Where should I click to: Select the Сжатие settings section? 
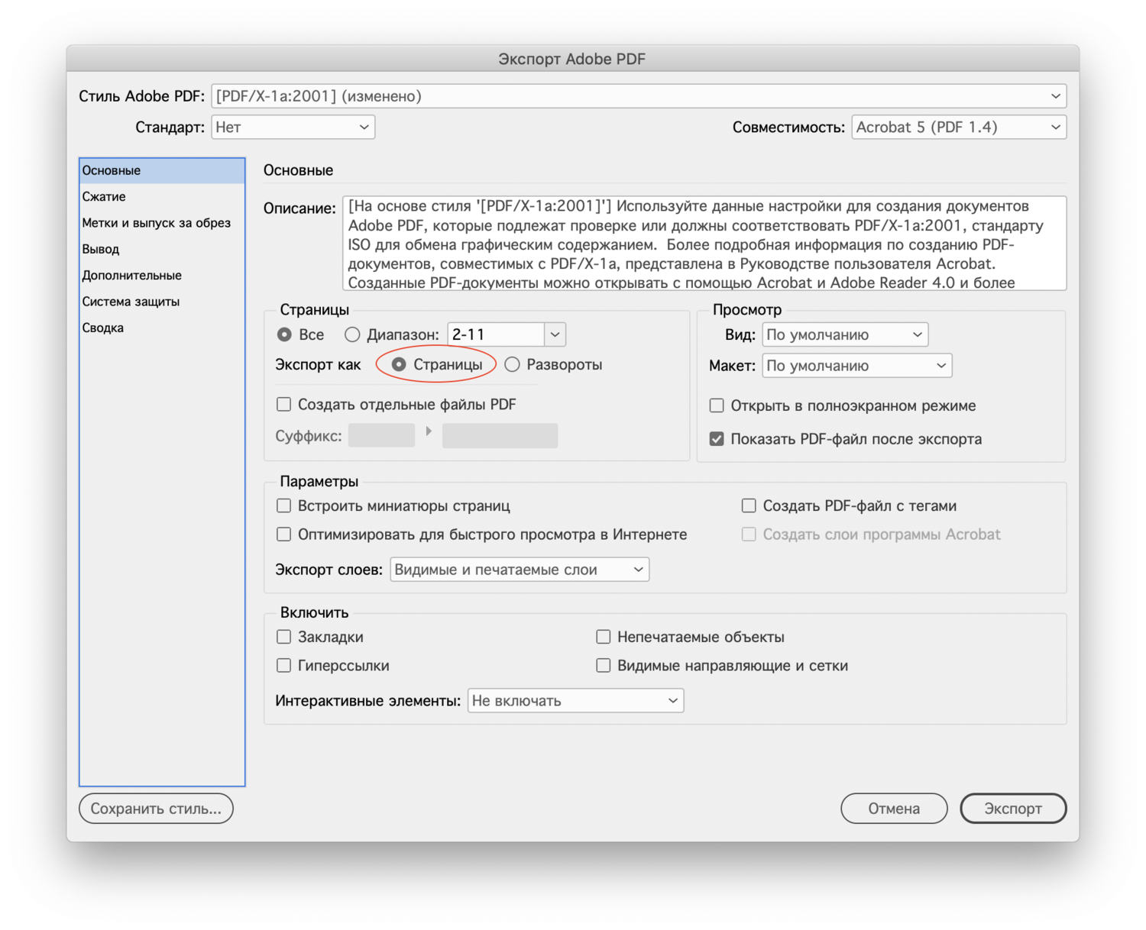tap(103, 196)
